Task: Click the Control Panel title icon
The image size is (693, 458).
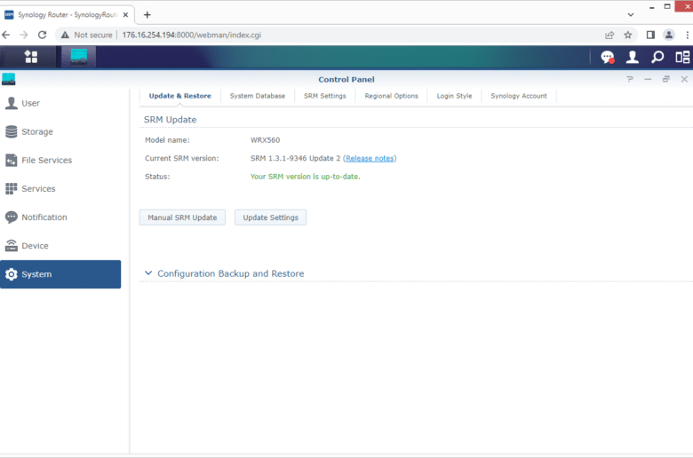Action: tap(8, 79)
